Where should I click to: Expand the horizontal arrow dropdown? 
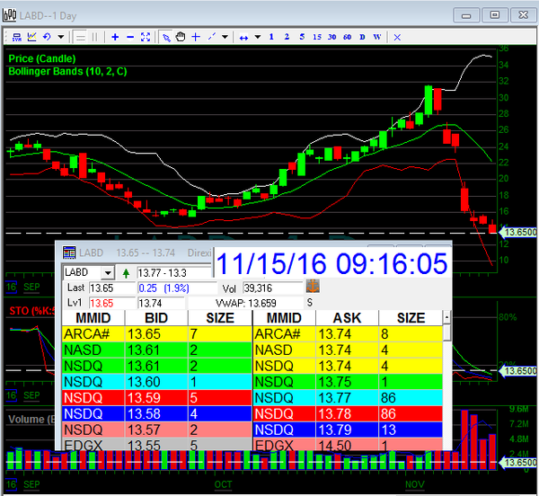click(x=257, y=37)
